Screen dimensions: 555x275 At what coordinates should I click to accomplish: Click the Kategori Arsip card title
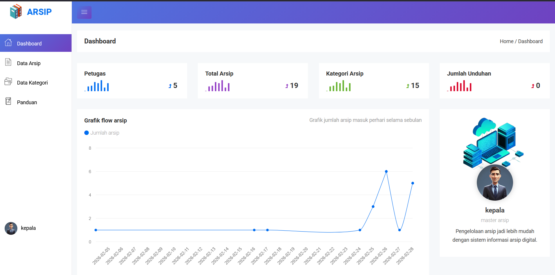pos(345,74)
